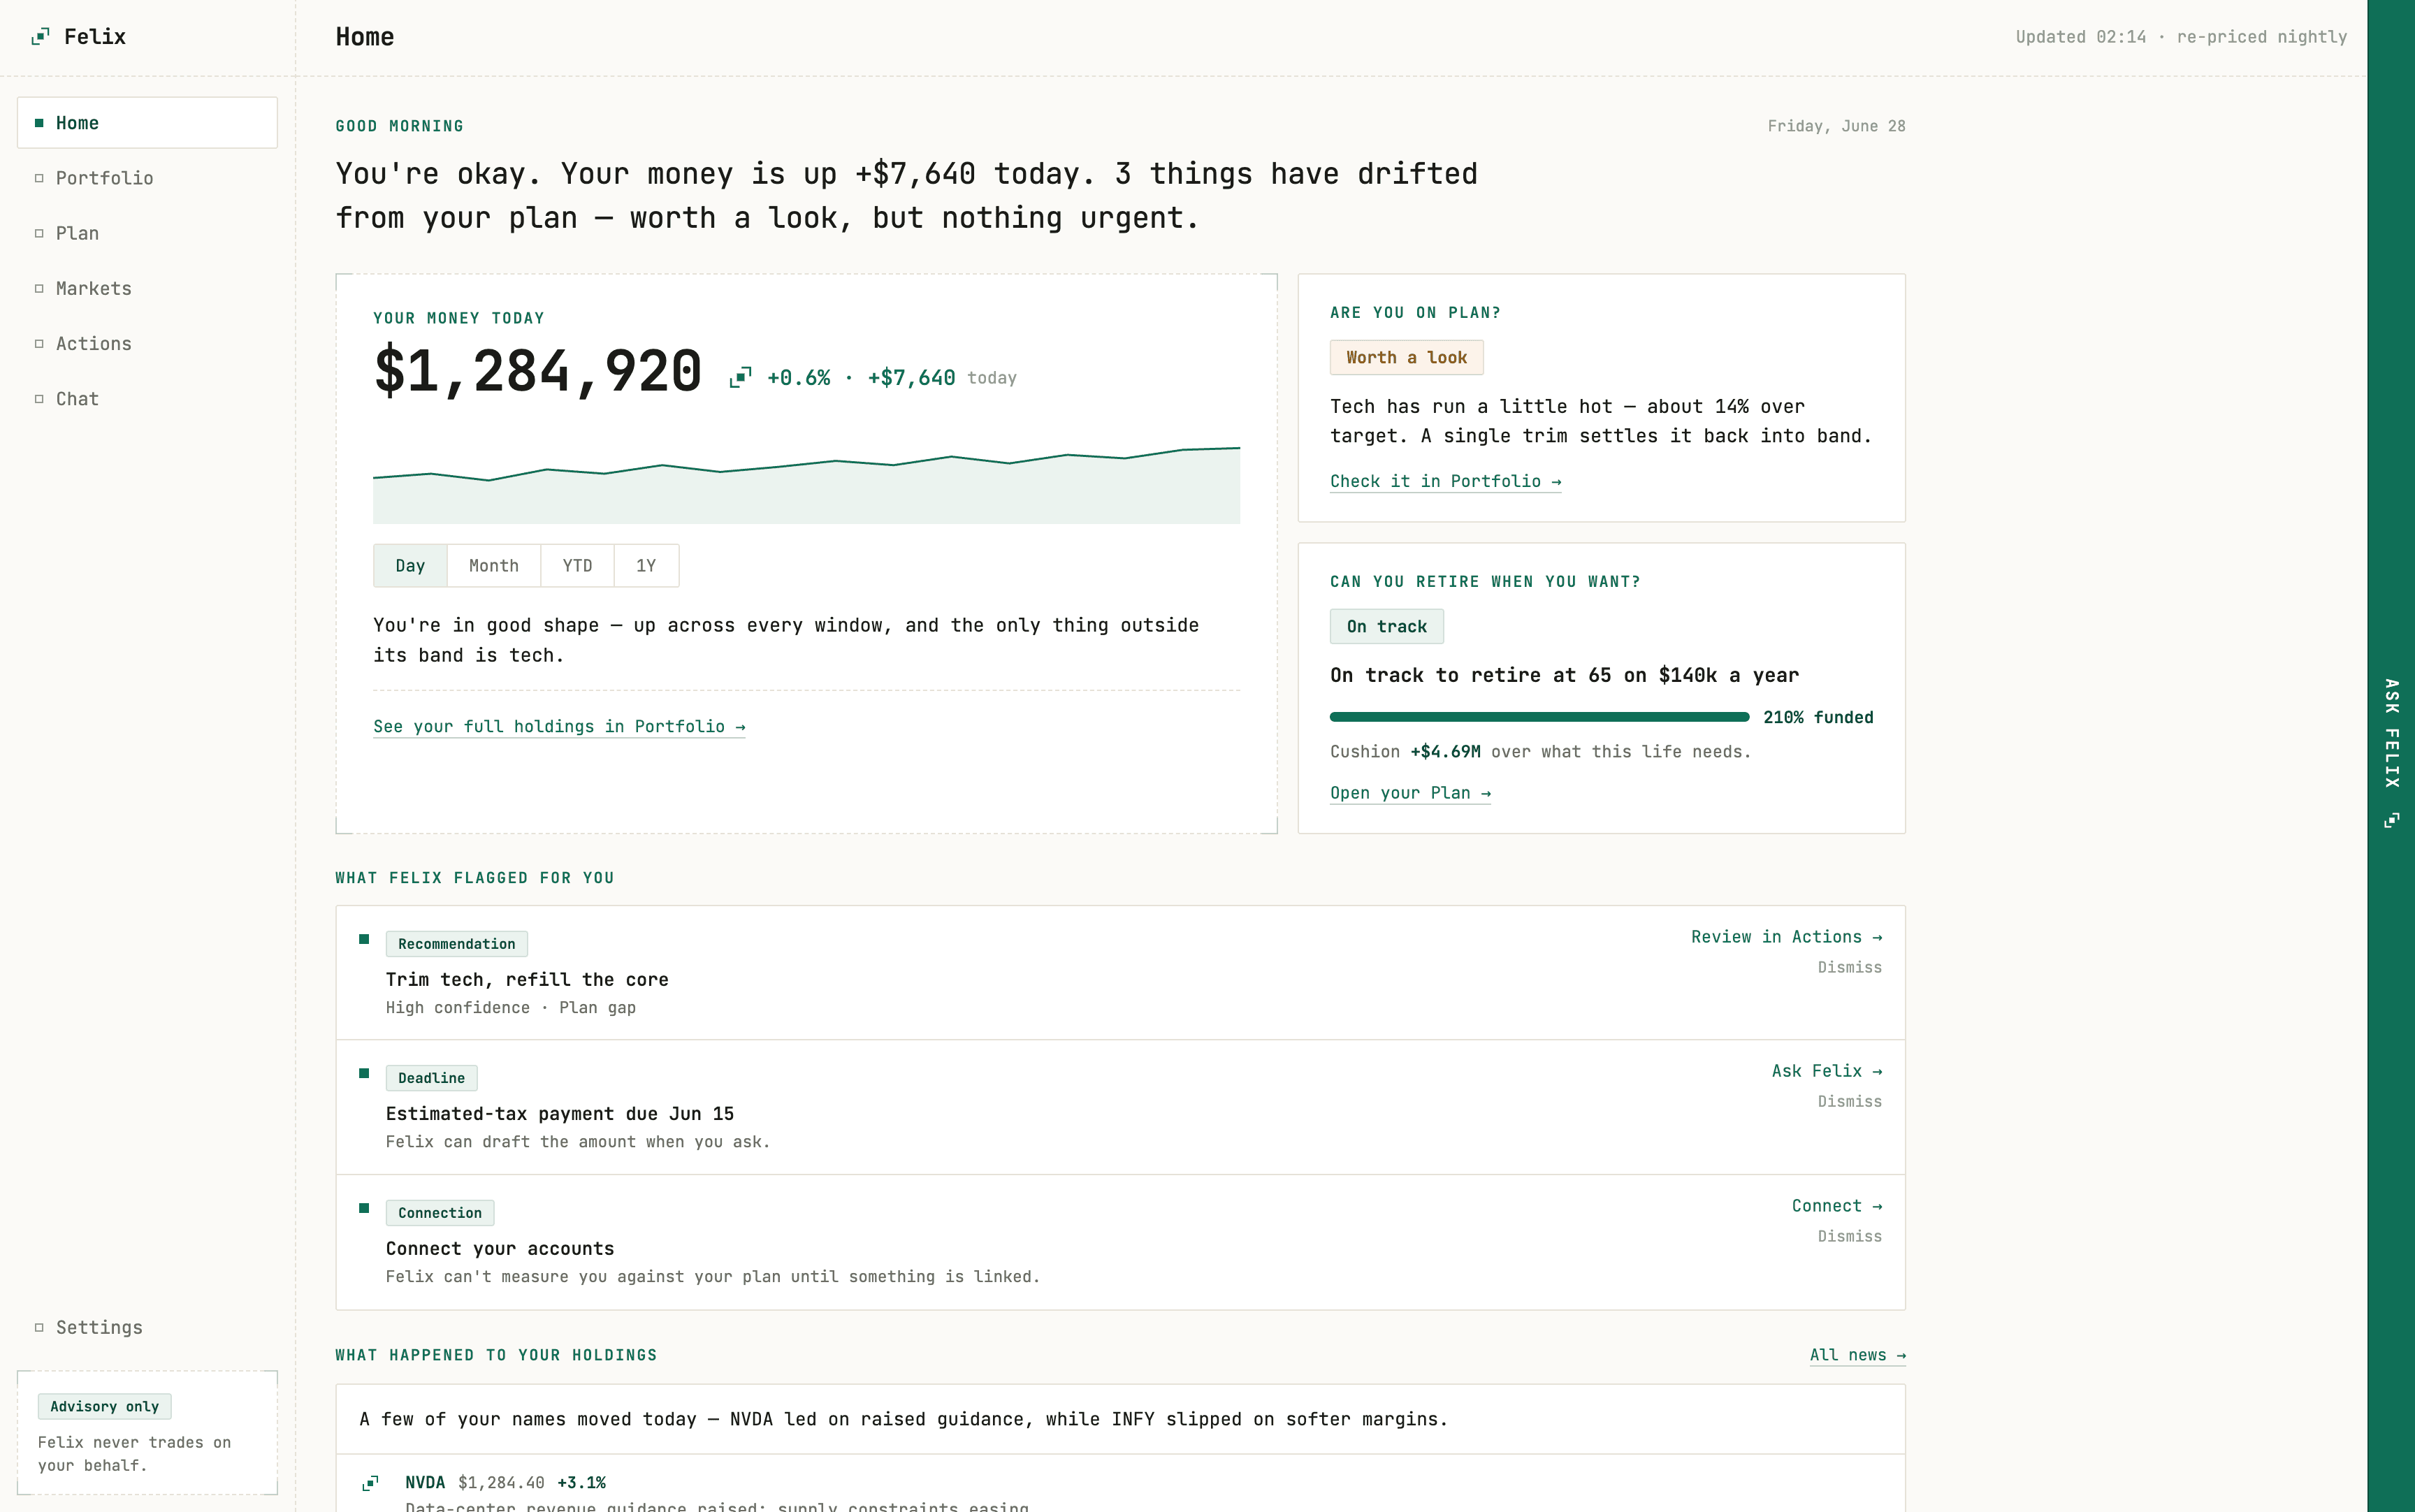Viewport: 2415px width, 1512px height.
Task: Click the square marker beside Settings in the sidebar
Action: tap(39, 1327)
